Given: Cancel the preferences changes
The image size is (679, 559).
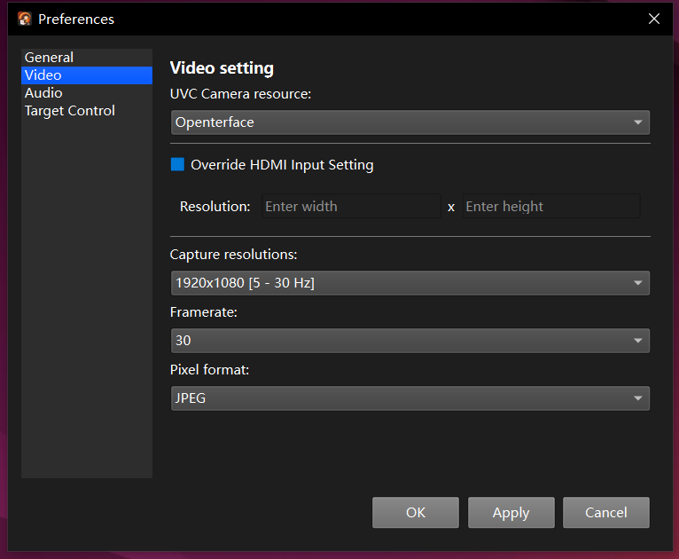Looking at the screenshot, I should (x=606, y=513).
